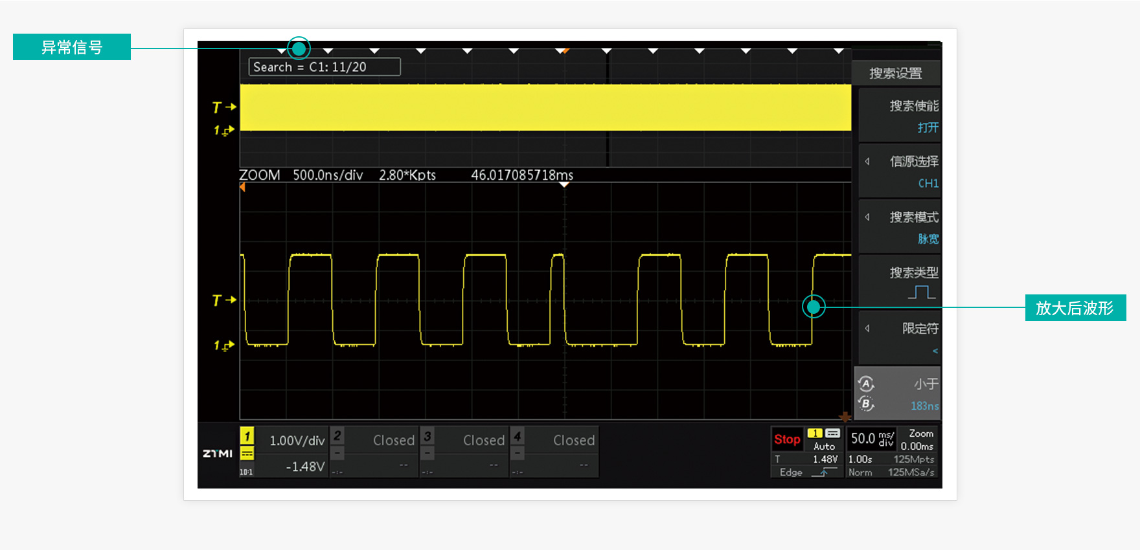Image resolution: width=1140 pixels, height=550 pixels.
Task: Click the 10:1 probe ratio indicator
Action: pyautogui.click(x=246, y=472)
